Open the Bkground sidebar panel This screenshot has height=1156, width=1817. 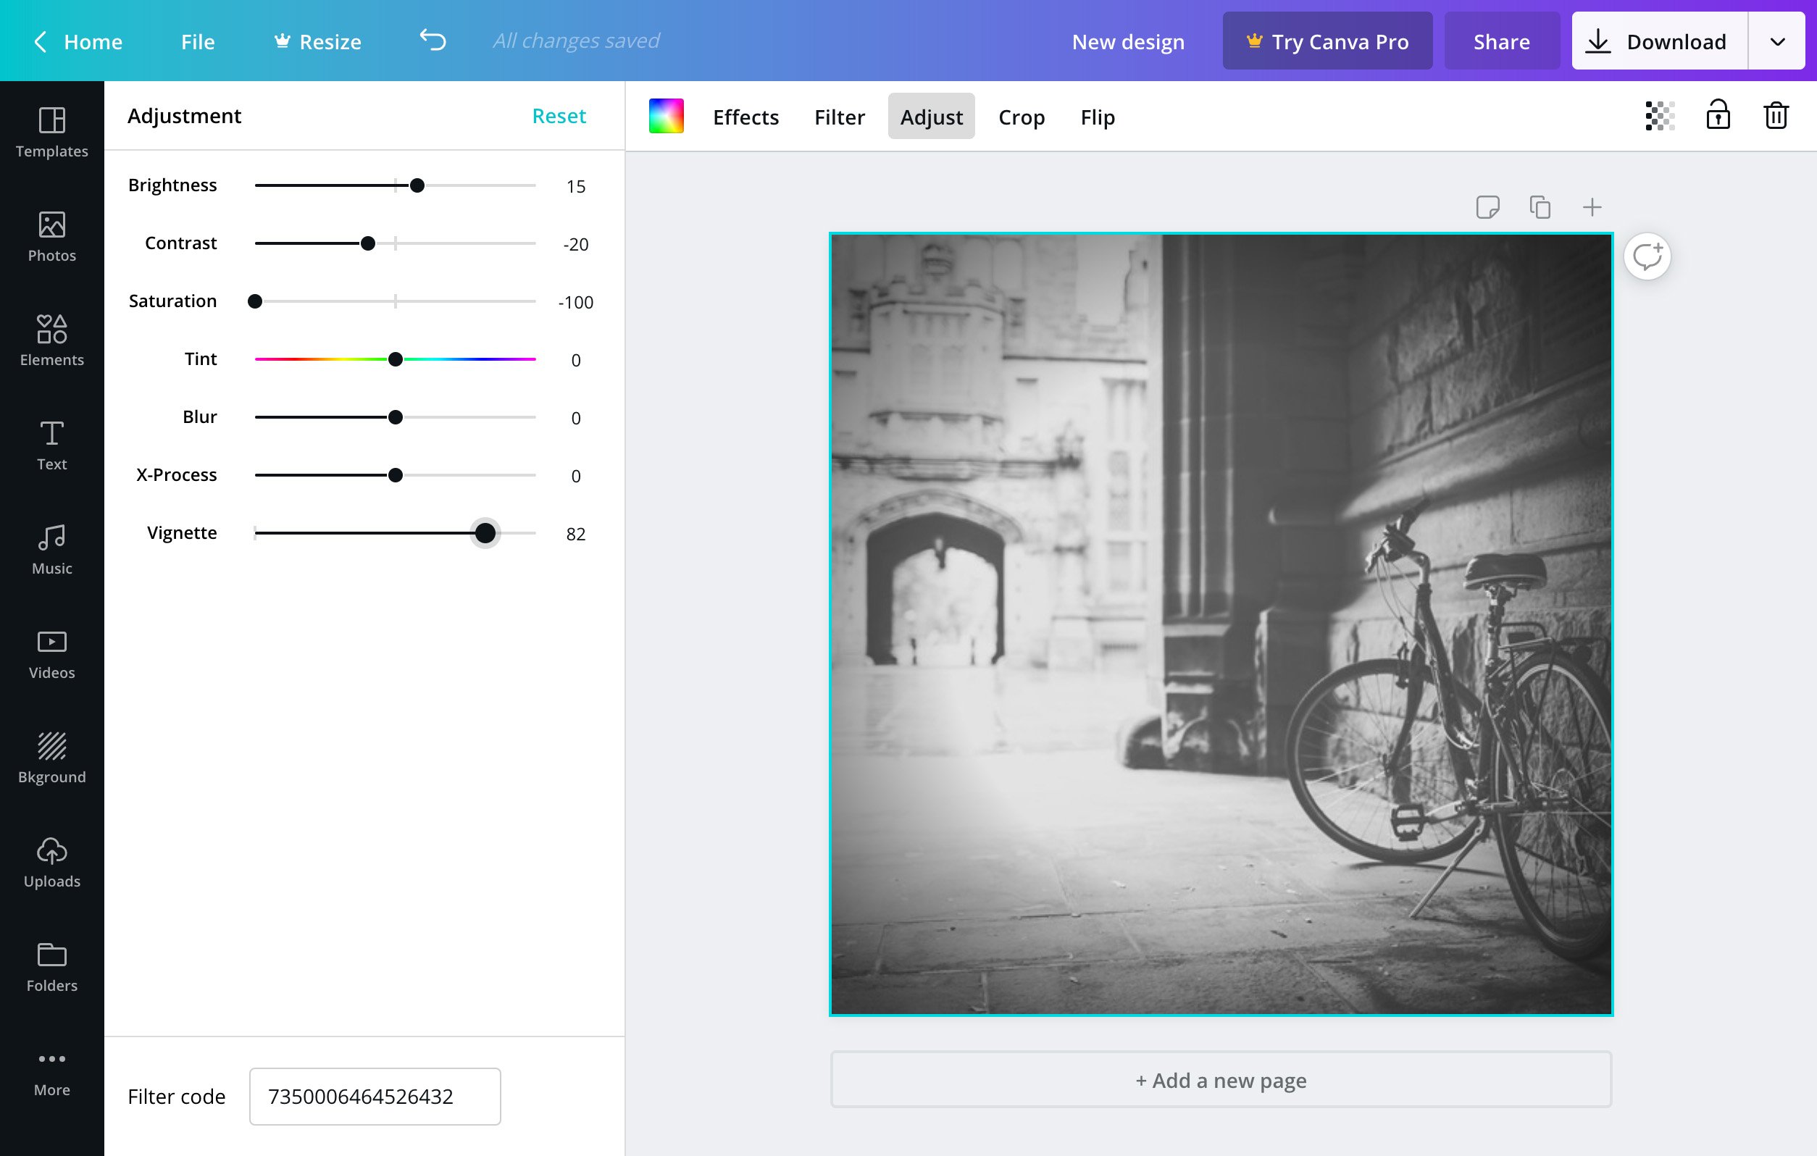tap(51, 757)
